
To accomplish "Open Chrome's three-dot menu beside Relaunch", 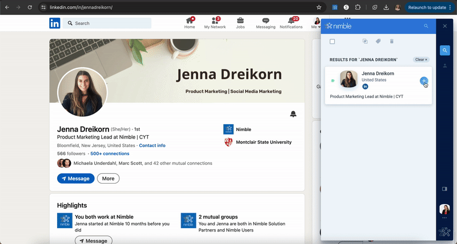I will pyautogui.click(x=452, y=7).
